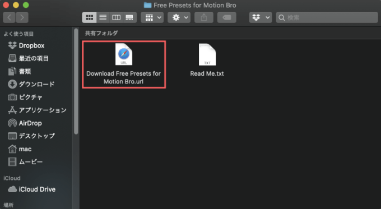381x209 pixels.
Task: Click the ピクチャ camera icon
Action: click(12, 97)
